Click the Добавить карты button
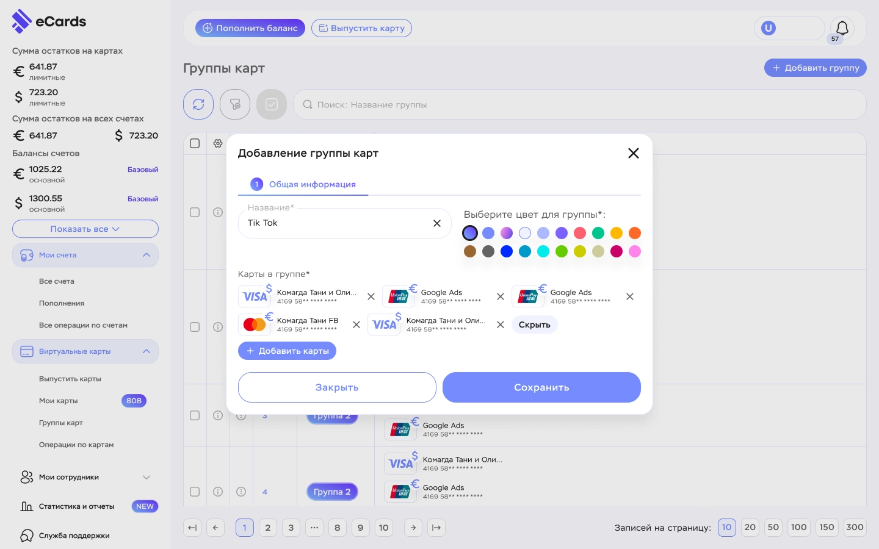Screen dimensions: 879x549 [x=287, y=351]
